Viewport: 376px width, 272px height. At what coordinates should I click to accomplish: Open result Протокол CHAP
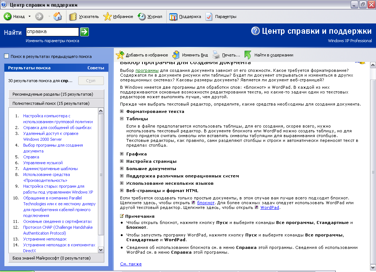click(58, 230)
